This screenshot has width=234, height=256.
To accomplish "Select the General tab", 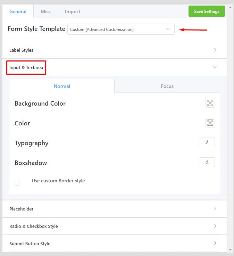I will click(18, 11).
